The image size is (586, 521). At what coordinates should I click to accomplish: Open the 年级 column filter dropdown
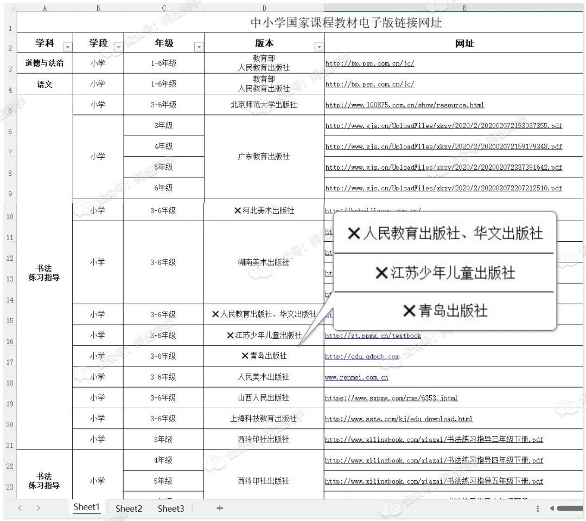[199, 47]
